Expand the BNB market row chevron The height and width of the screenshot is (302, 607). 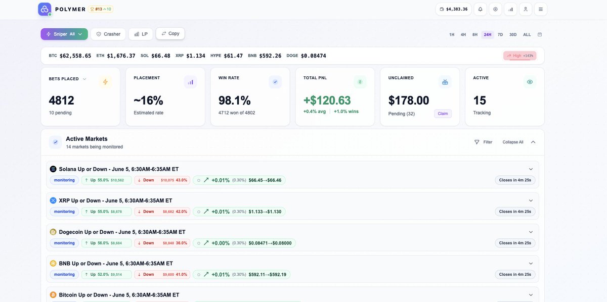pyautogui.click(x=531, y=263)
